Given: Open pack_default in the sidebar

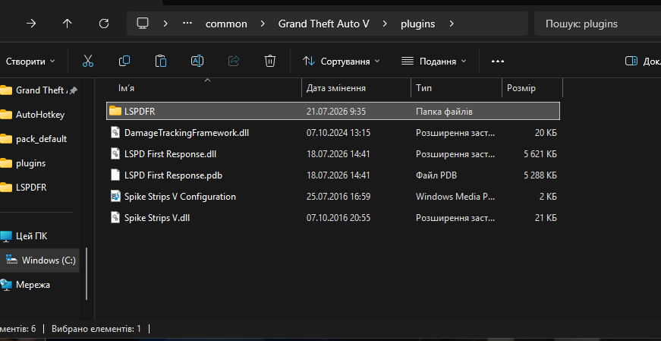Looking at the screenshot, I should 39,139.
